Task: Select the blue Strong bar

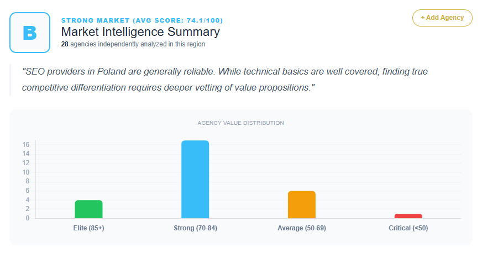Action: tap(195, 180)
